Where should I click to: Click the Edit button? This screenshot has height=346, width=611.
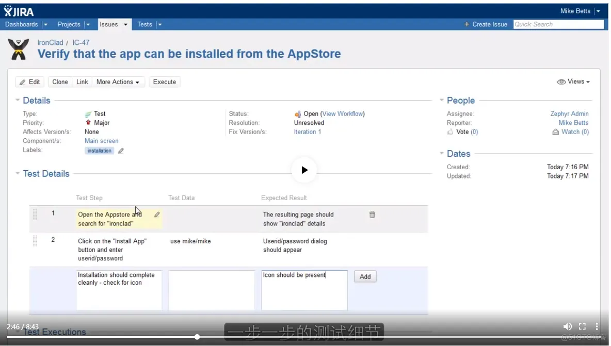(29, 82)
